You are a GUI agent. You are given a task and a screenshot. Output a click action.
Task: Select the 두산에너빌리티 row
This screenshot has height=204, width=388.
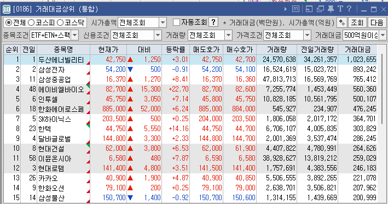point(190,60)
